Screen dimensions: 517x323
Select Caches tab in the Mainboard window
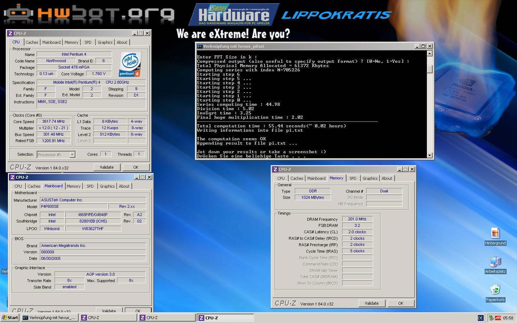(34, 186)
